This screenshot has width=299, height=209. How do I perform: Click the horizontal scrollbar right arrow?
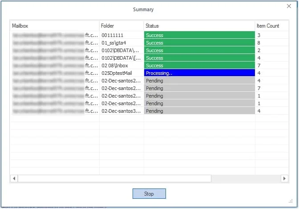point(284,178)
